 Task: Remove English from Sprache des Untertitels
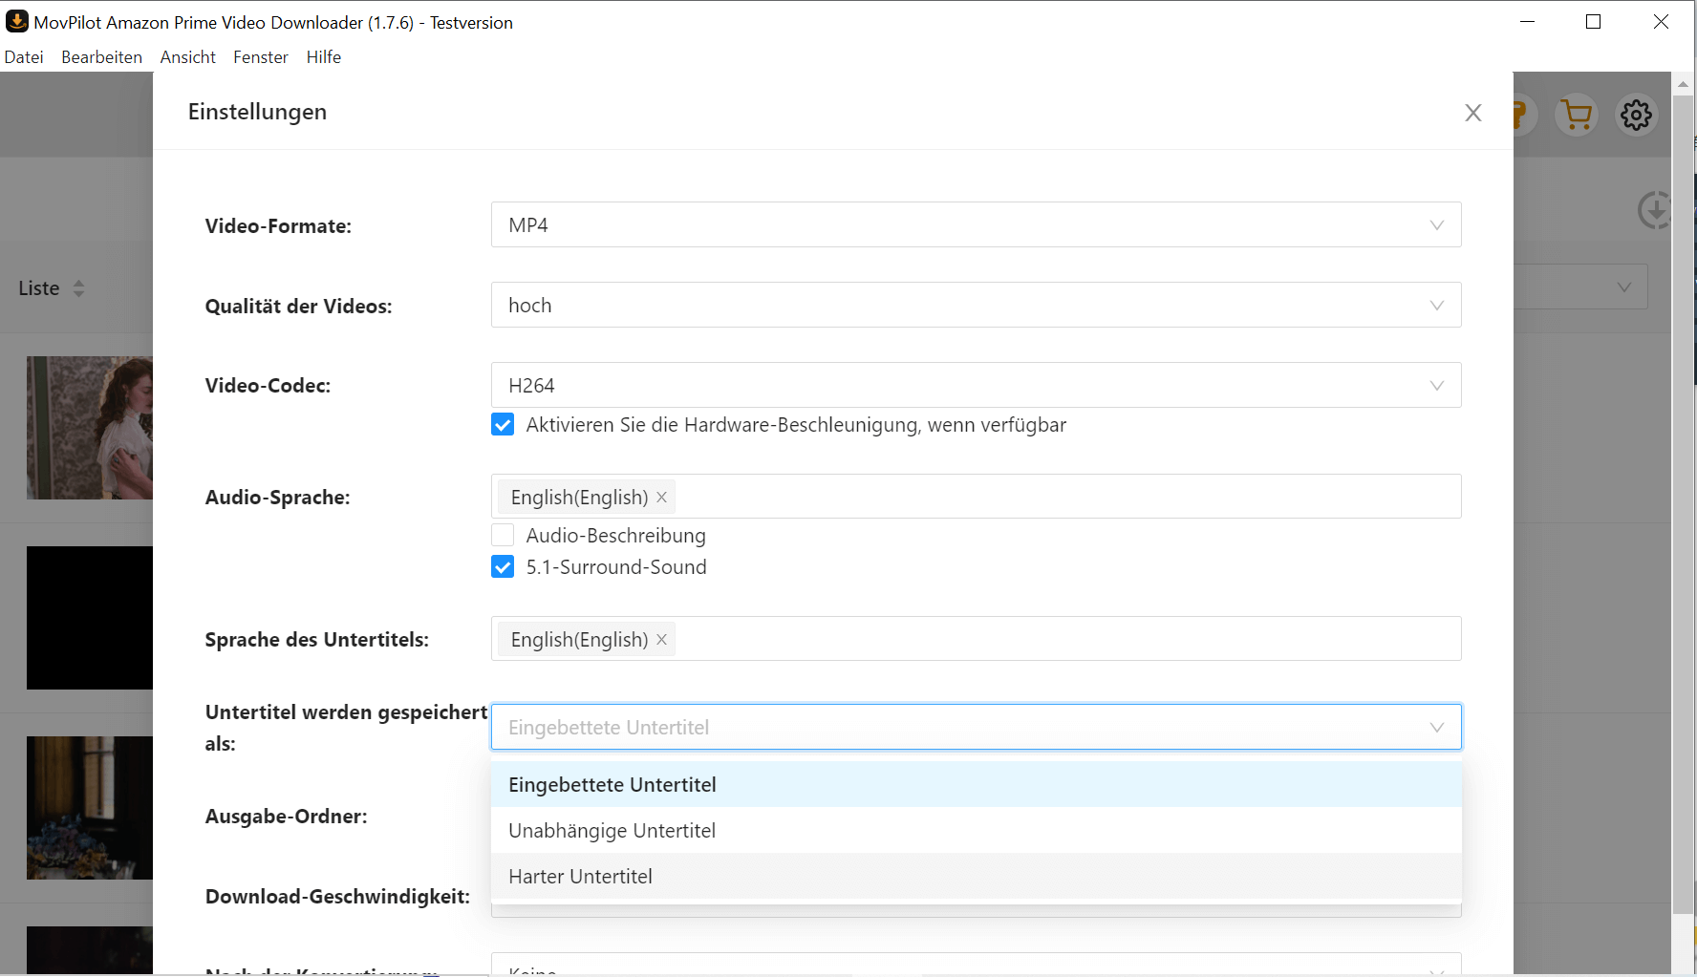[661, 640]
